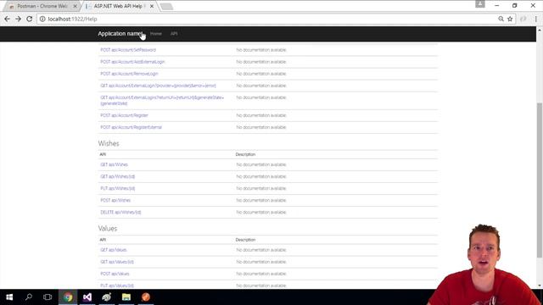Click the Chrome profile icon in title bar

[480, 4]
